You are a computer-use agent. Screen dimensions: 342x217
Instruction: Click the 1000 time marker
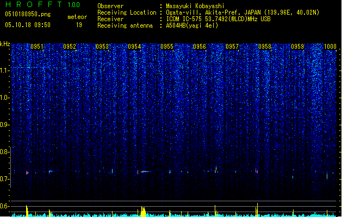click(x=330, y=47)
